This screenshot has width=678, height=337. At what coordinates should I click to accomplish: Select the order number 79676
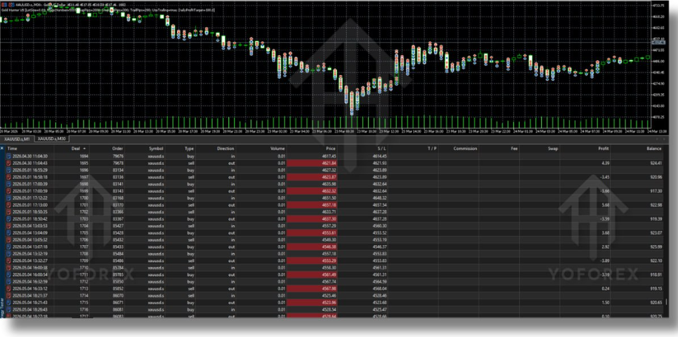(118, 156)
